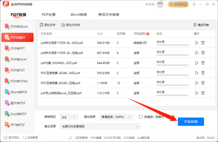Open the hamburger menu icon in title bar
Viewport: 218px width, 142px height.
194,4
